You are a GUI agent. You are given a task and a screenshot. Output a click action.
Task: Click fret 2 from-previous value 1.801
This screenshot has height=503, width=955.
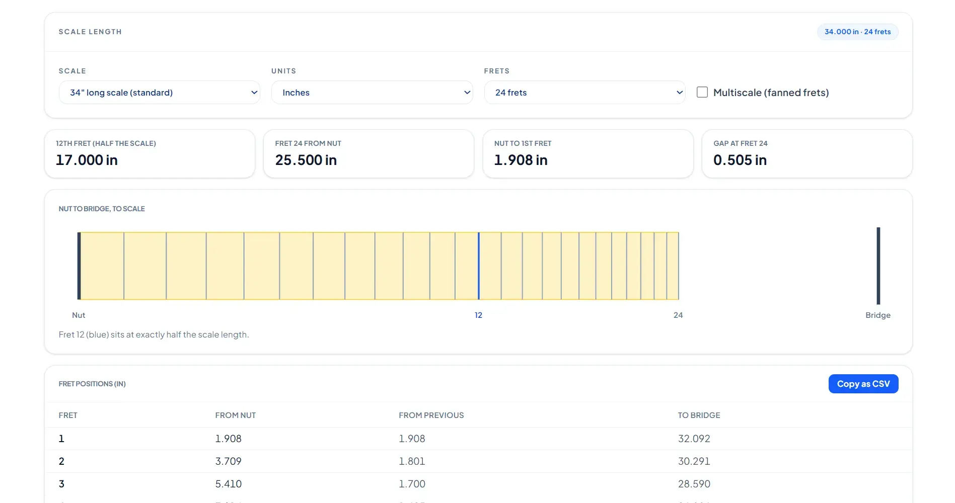(412, 461)
